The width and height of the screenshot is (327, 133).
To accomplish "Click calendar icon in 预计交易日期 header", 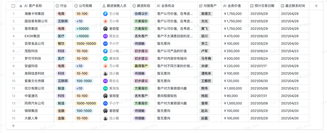I will [252, 6].
